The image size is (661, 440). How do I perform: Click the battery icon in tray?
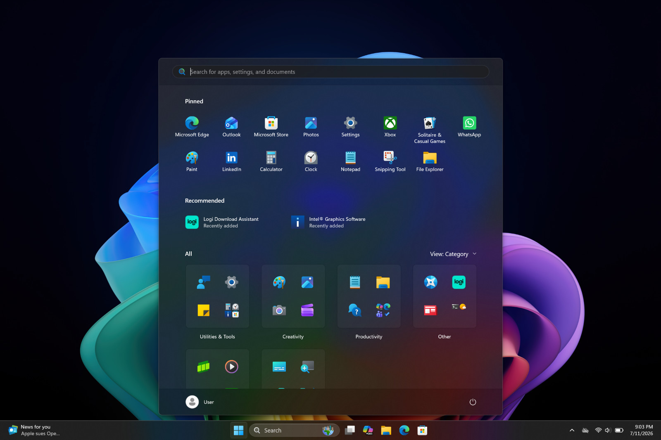619,430
